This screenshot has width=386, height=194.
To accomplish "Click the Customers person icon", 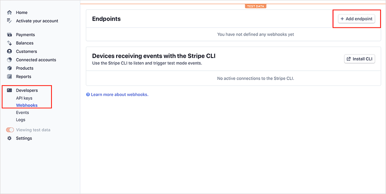I will 9,51.
